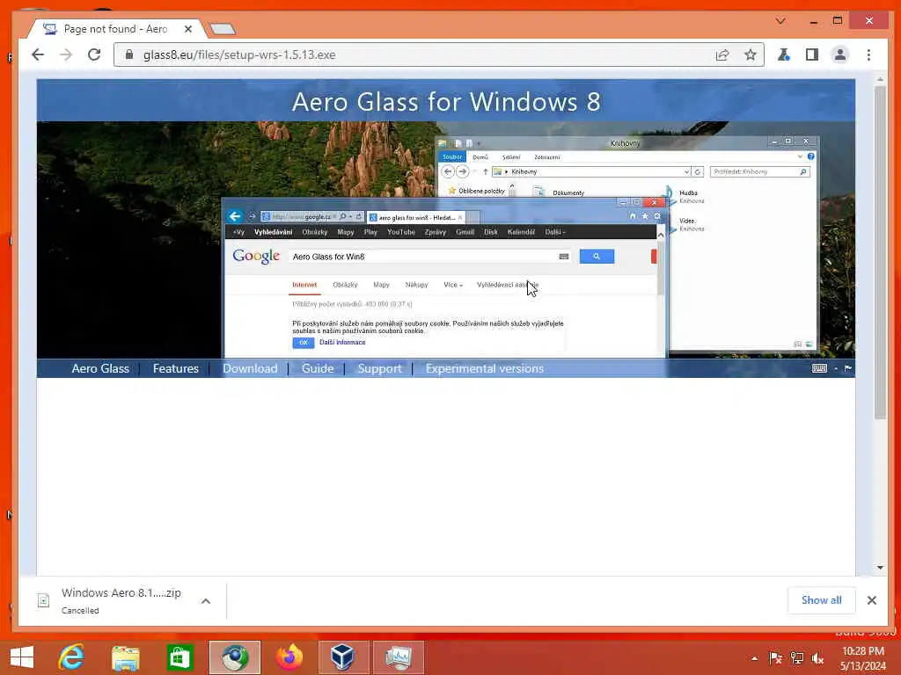This screenshot has width=901, height=675.
Task: Click the Aero Glass for Windows 8 heading
Action: click(446, 102)
